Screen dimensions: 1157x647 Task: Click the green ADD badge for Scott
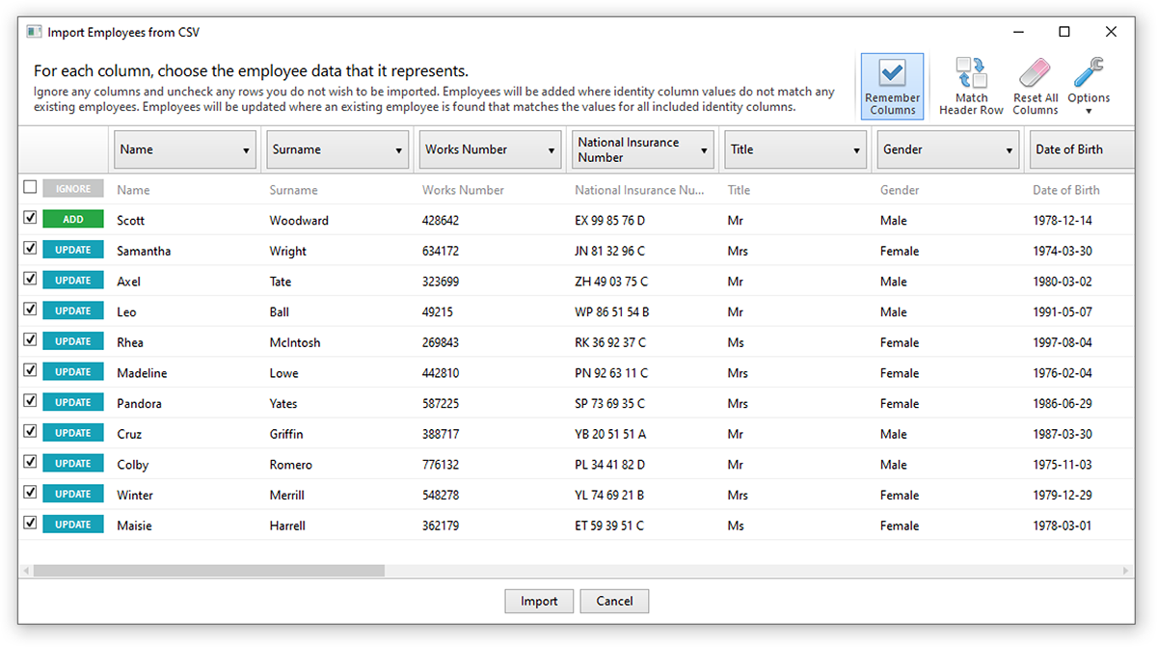coord(73,220)
